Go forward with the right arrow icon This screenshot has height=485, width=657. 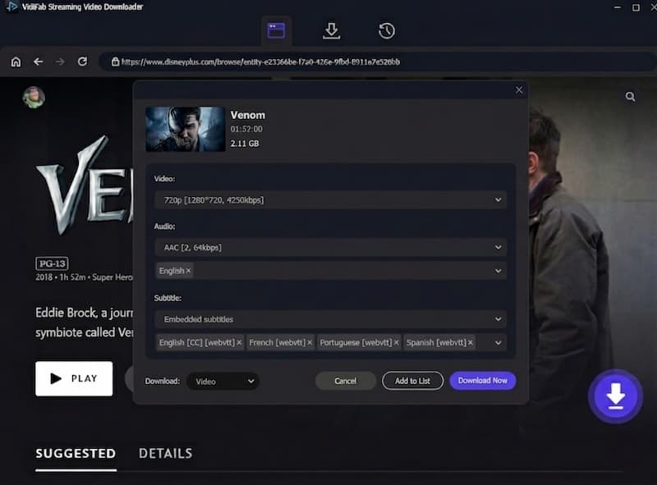(60, 62)
